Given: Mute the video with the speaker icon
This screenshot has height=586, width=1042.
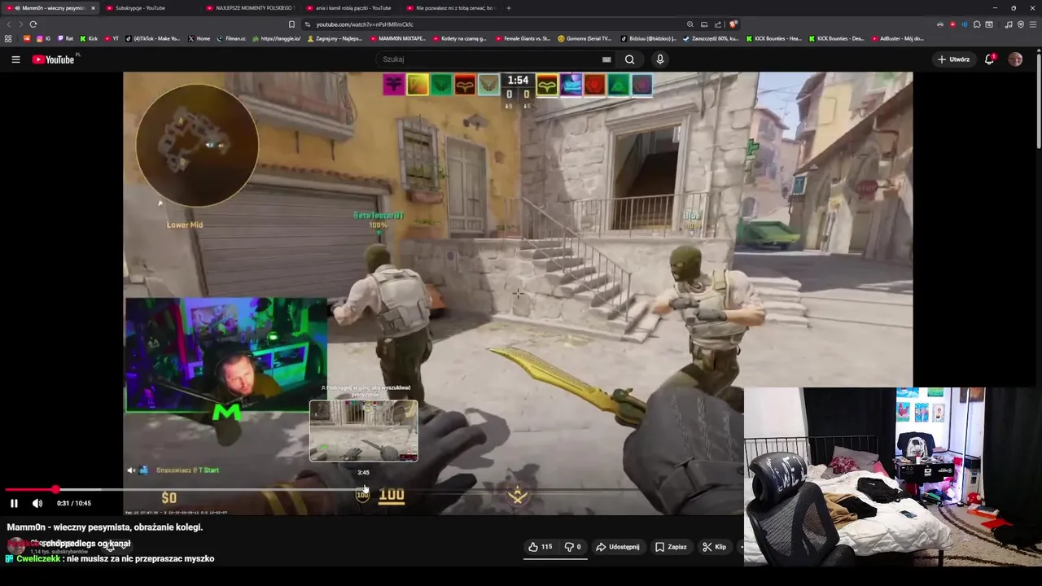Looking at the screenshot, I should pos(37,503).
